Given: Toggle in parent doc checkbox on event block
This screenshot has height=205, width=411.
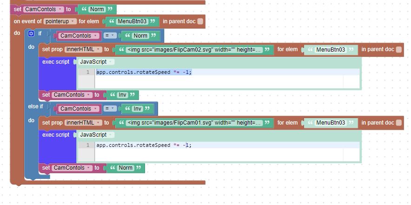Looking at the screenshot, I should pos(200,21).
